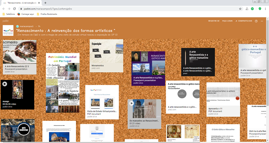269x143 pixels.
Task: Go forward in browser history
Action: [x=9, y=9]
